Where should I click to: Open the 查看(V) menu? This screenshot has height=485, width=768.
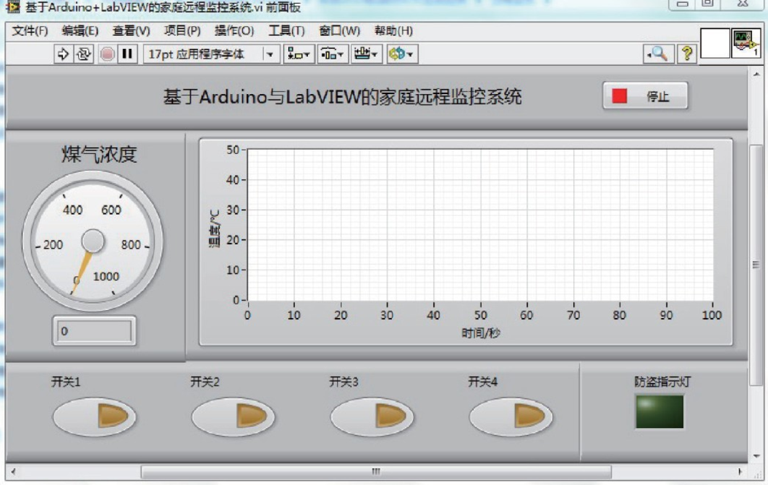[x=131, y=30]
